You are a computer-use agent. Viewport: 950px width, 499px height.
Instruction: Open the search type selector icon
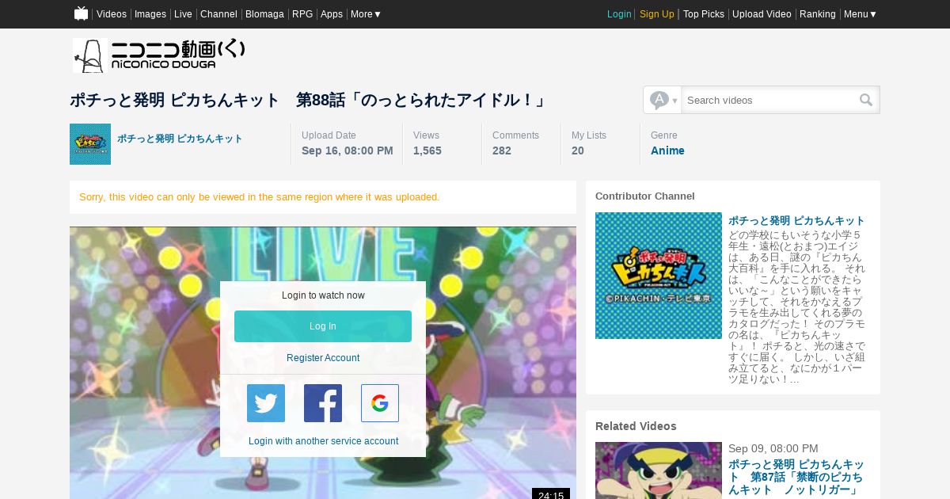(663, 100)
